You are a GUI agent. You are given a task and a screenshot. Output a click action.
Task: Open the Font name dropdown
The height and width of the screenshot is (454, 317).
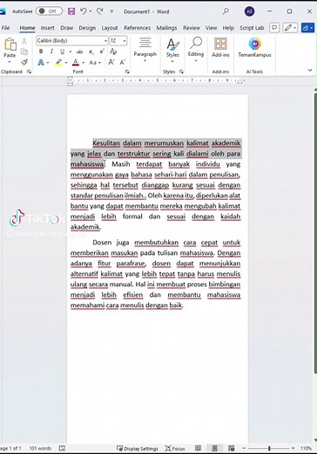(105, 41)
